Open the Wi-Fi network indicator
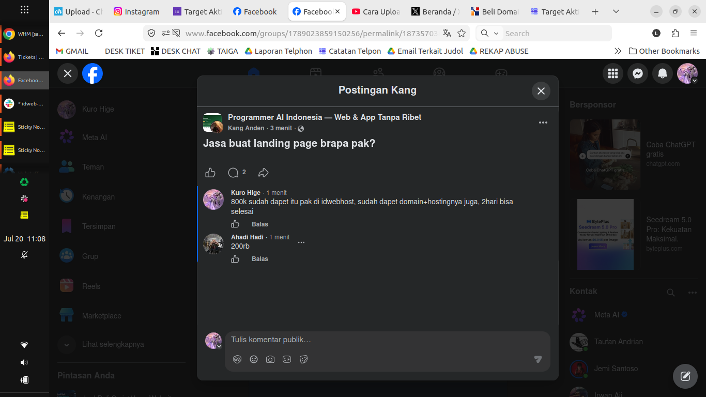Screen dimensions: 706x397 (24, 345)
